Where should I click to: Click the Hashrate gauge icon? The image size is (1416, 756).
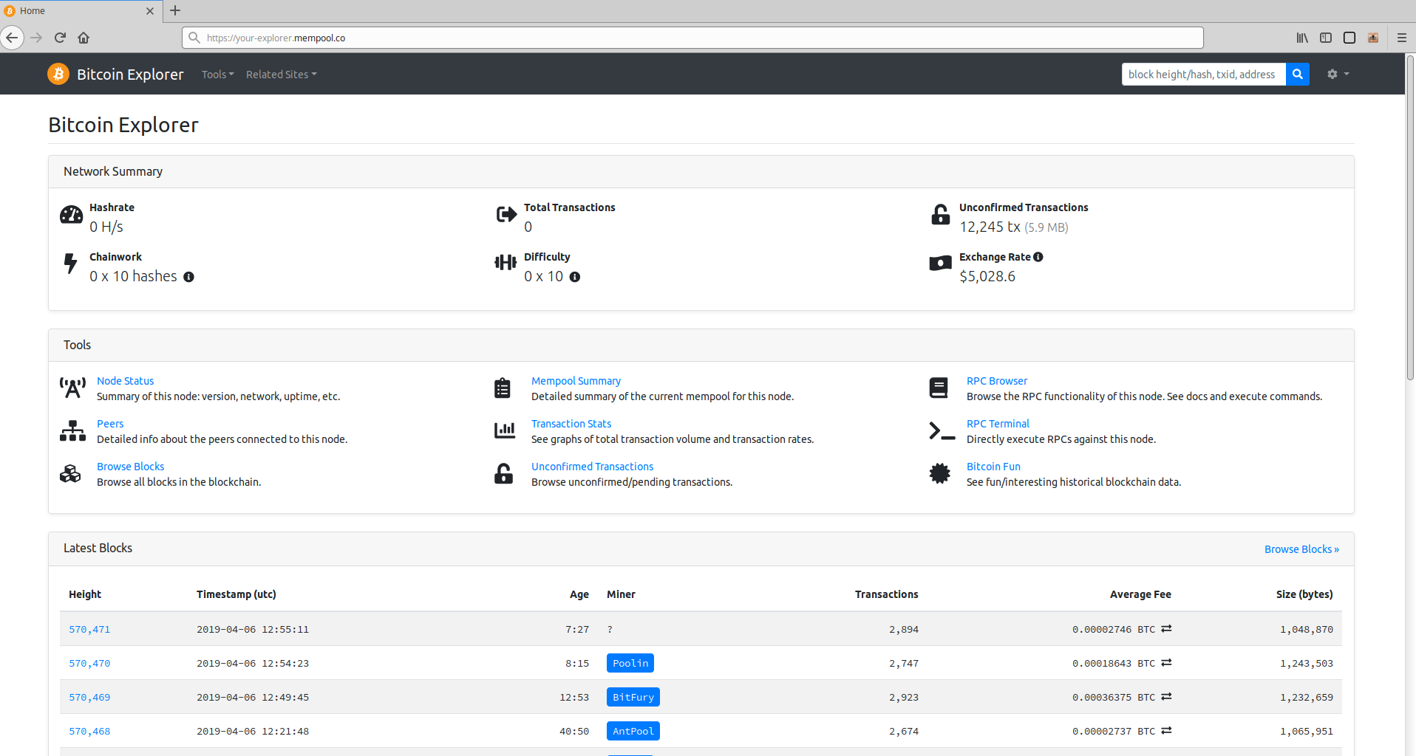click(72, 215)
